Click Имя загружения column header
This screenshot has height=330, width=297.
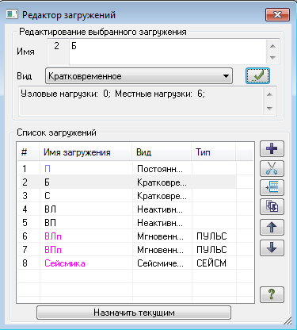[86, 152]
